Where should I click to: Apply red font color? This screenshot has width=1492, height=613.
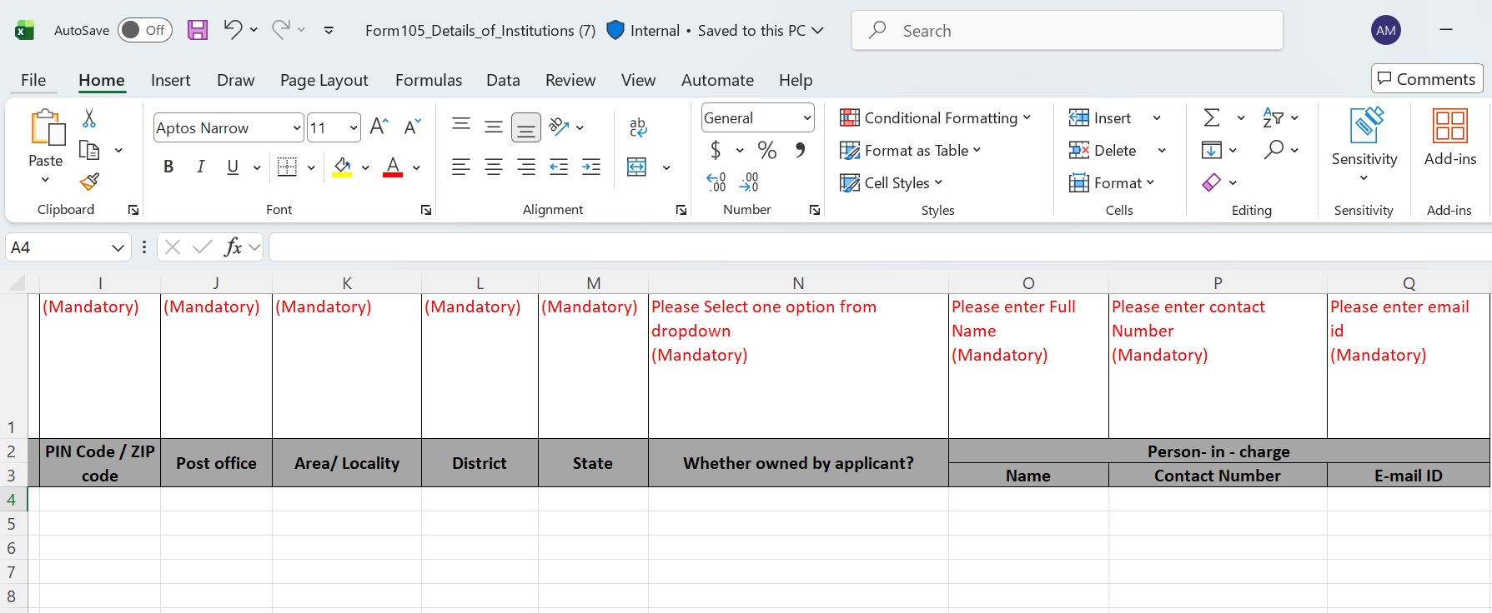pos(393,167)
